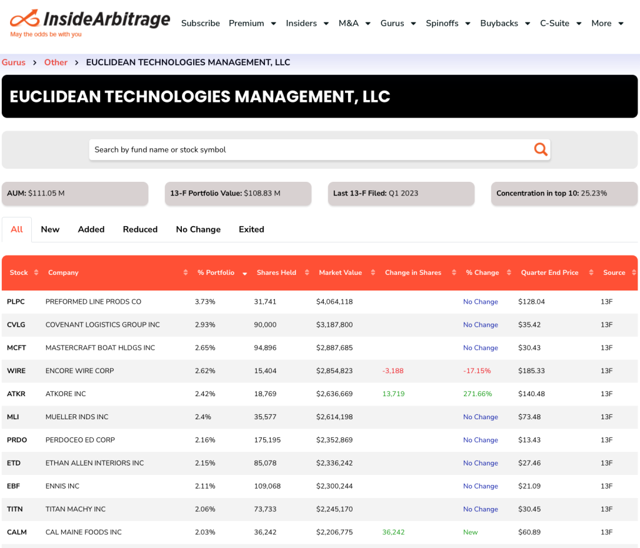Screen dimensions: 640x548
Task: Click the AUM $111.05 M card
Action: (75, 194)
